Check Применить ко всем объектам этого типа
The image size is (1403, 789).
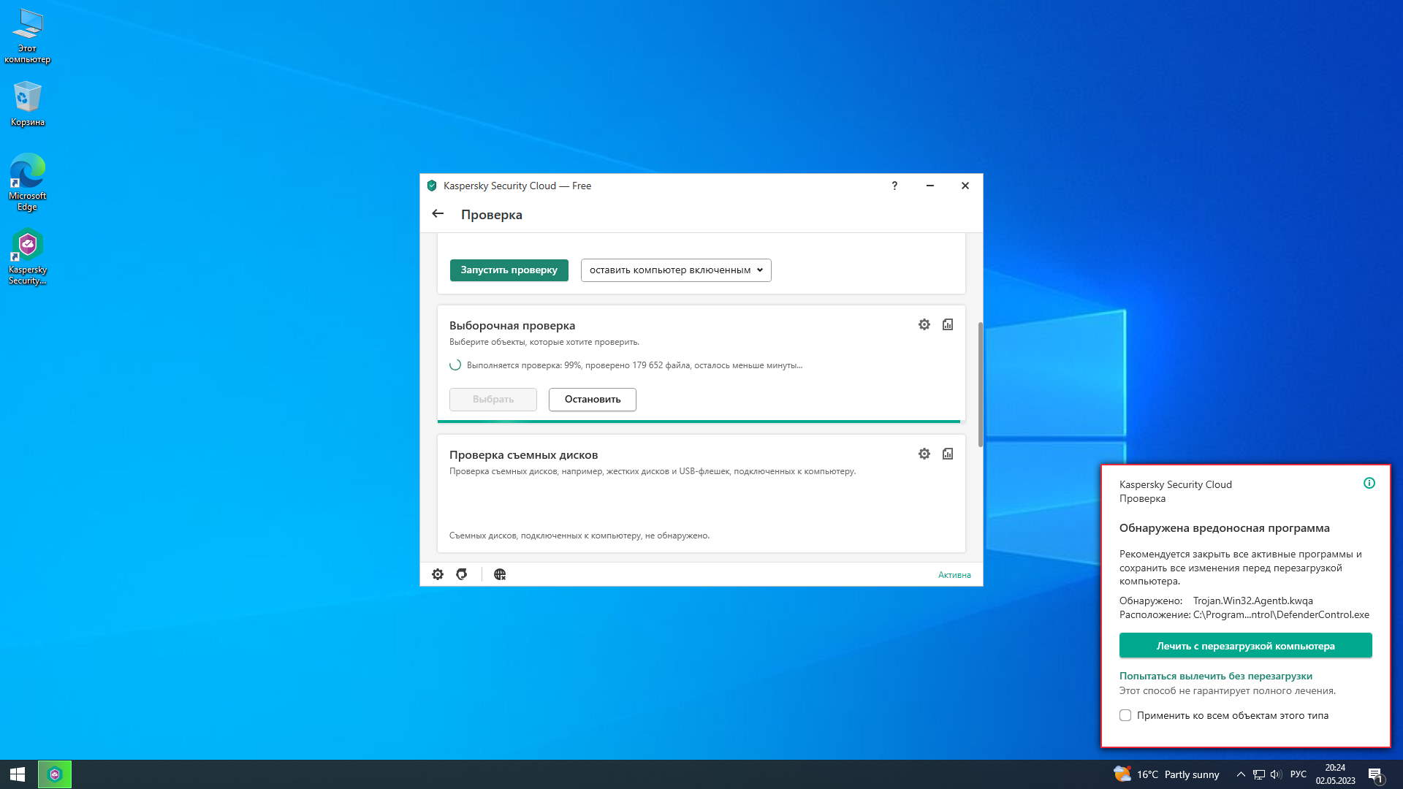click(1125, 715)
